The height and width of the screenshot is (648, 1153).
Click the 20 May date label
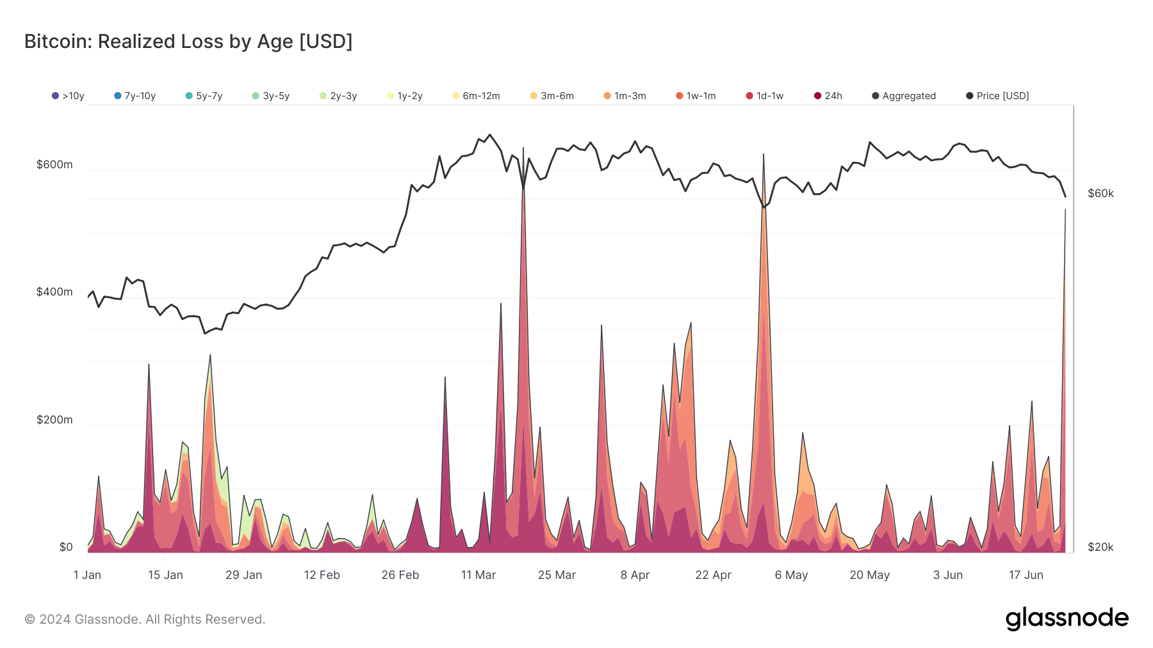click(869, 575)
